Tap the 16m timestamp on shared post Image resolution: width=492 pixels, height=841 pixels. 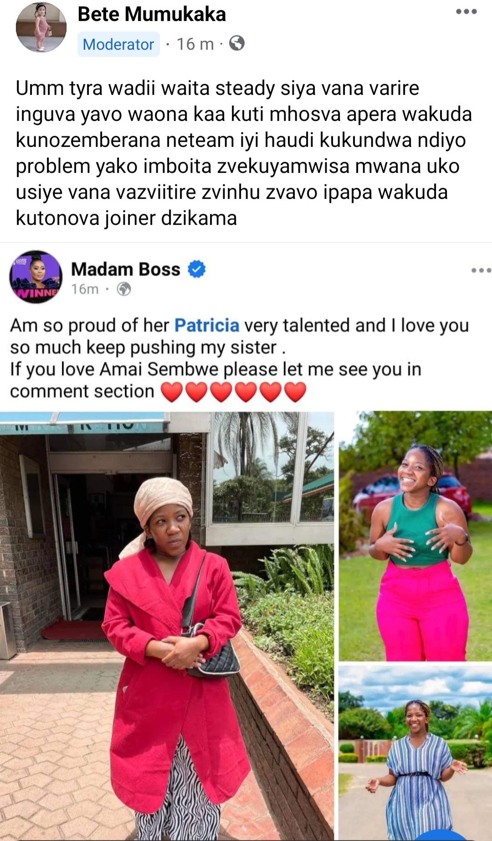tap(85, 289)
